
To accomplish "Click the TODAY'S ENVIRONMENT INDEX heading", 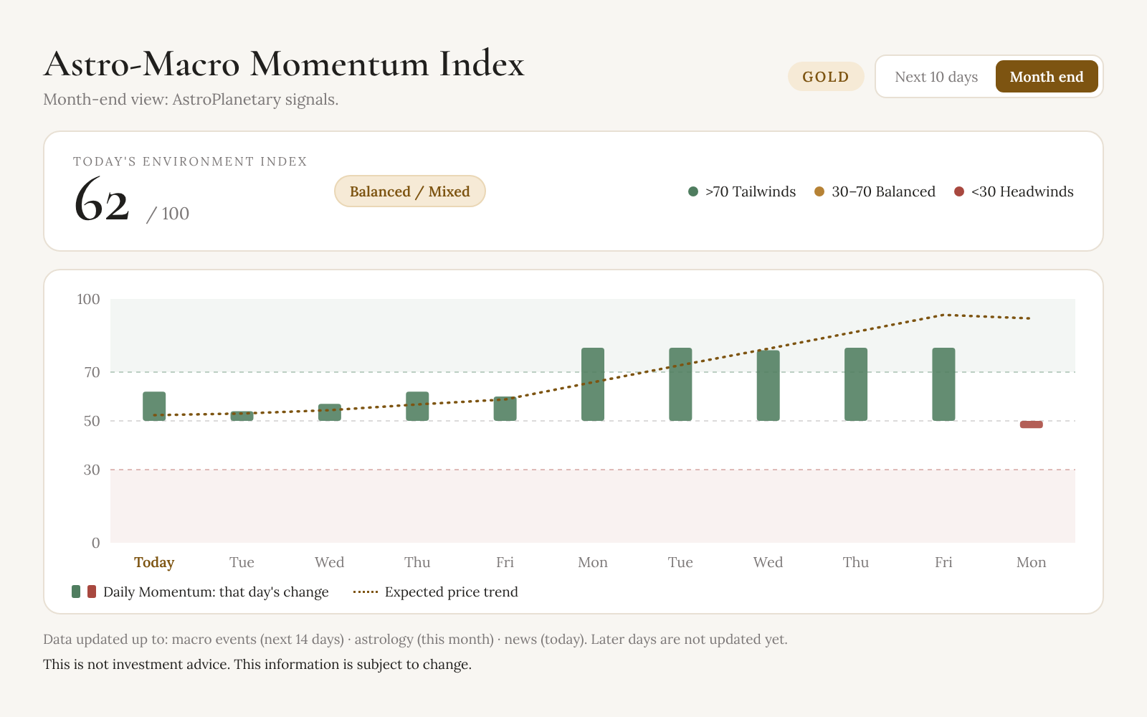I will pos(190,161).
